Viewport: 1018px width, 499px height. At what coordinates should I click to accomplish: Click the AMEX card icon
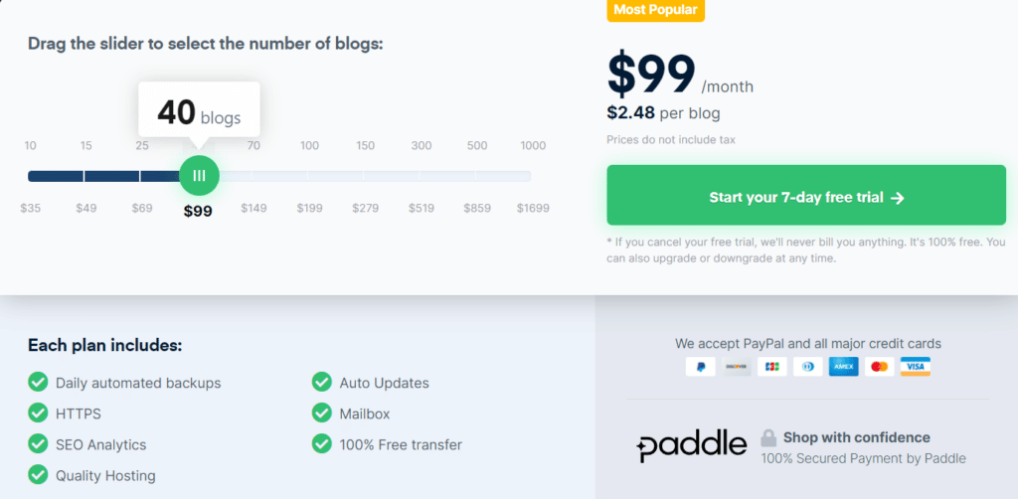click(843, 367)
